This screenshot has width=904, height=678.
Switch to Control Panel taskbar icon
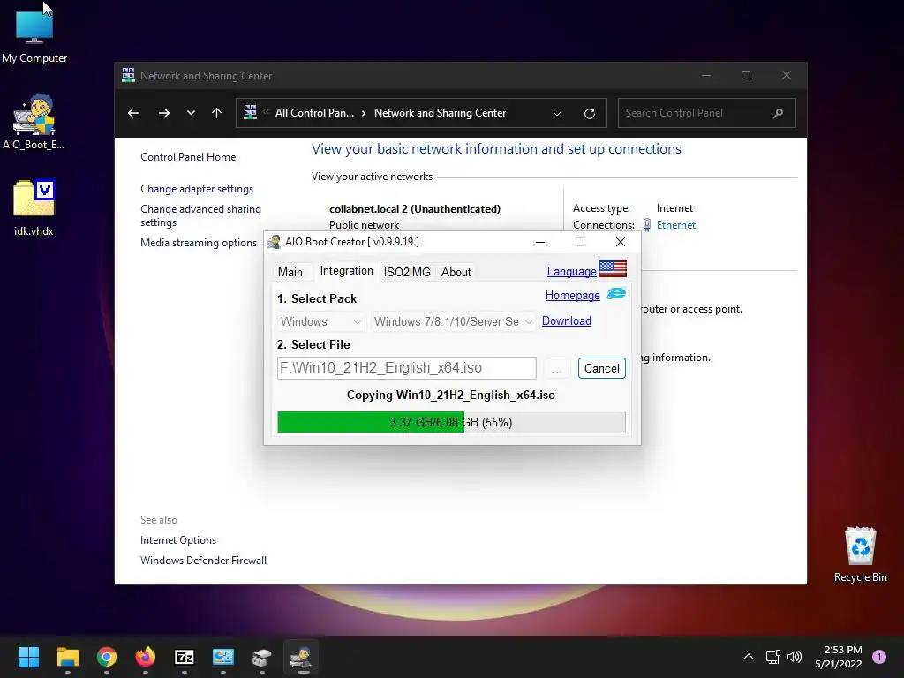(x=223, y=657)
